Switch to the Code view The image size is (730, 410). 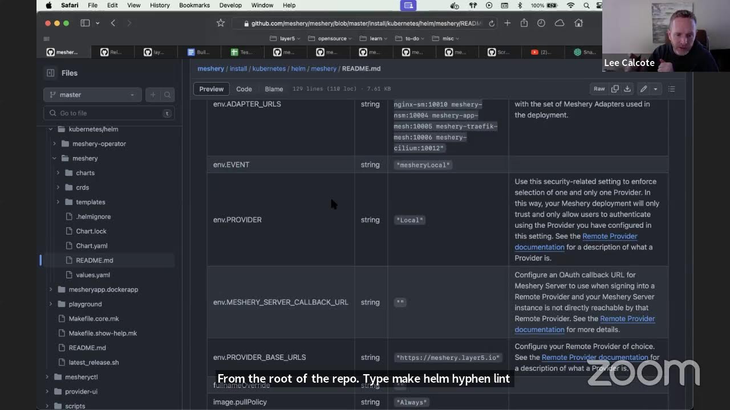[244, 89]
